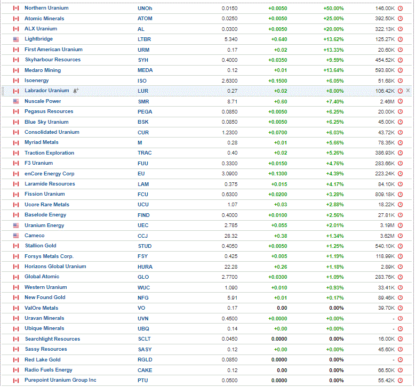Click the +50.00% change value
Image resolution: width=416 pixels, height=387 pixels.
click(333, 9)
